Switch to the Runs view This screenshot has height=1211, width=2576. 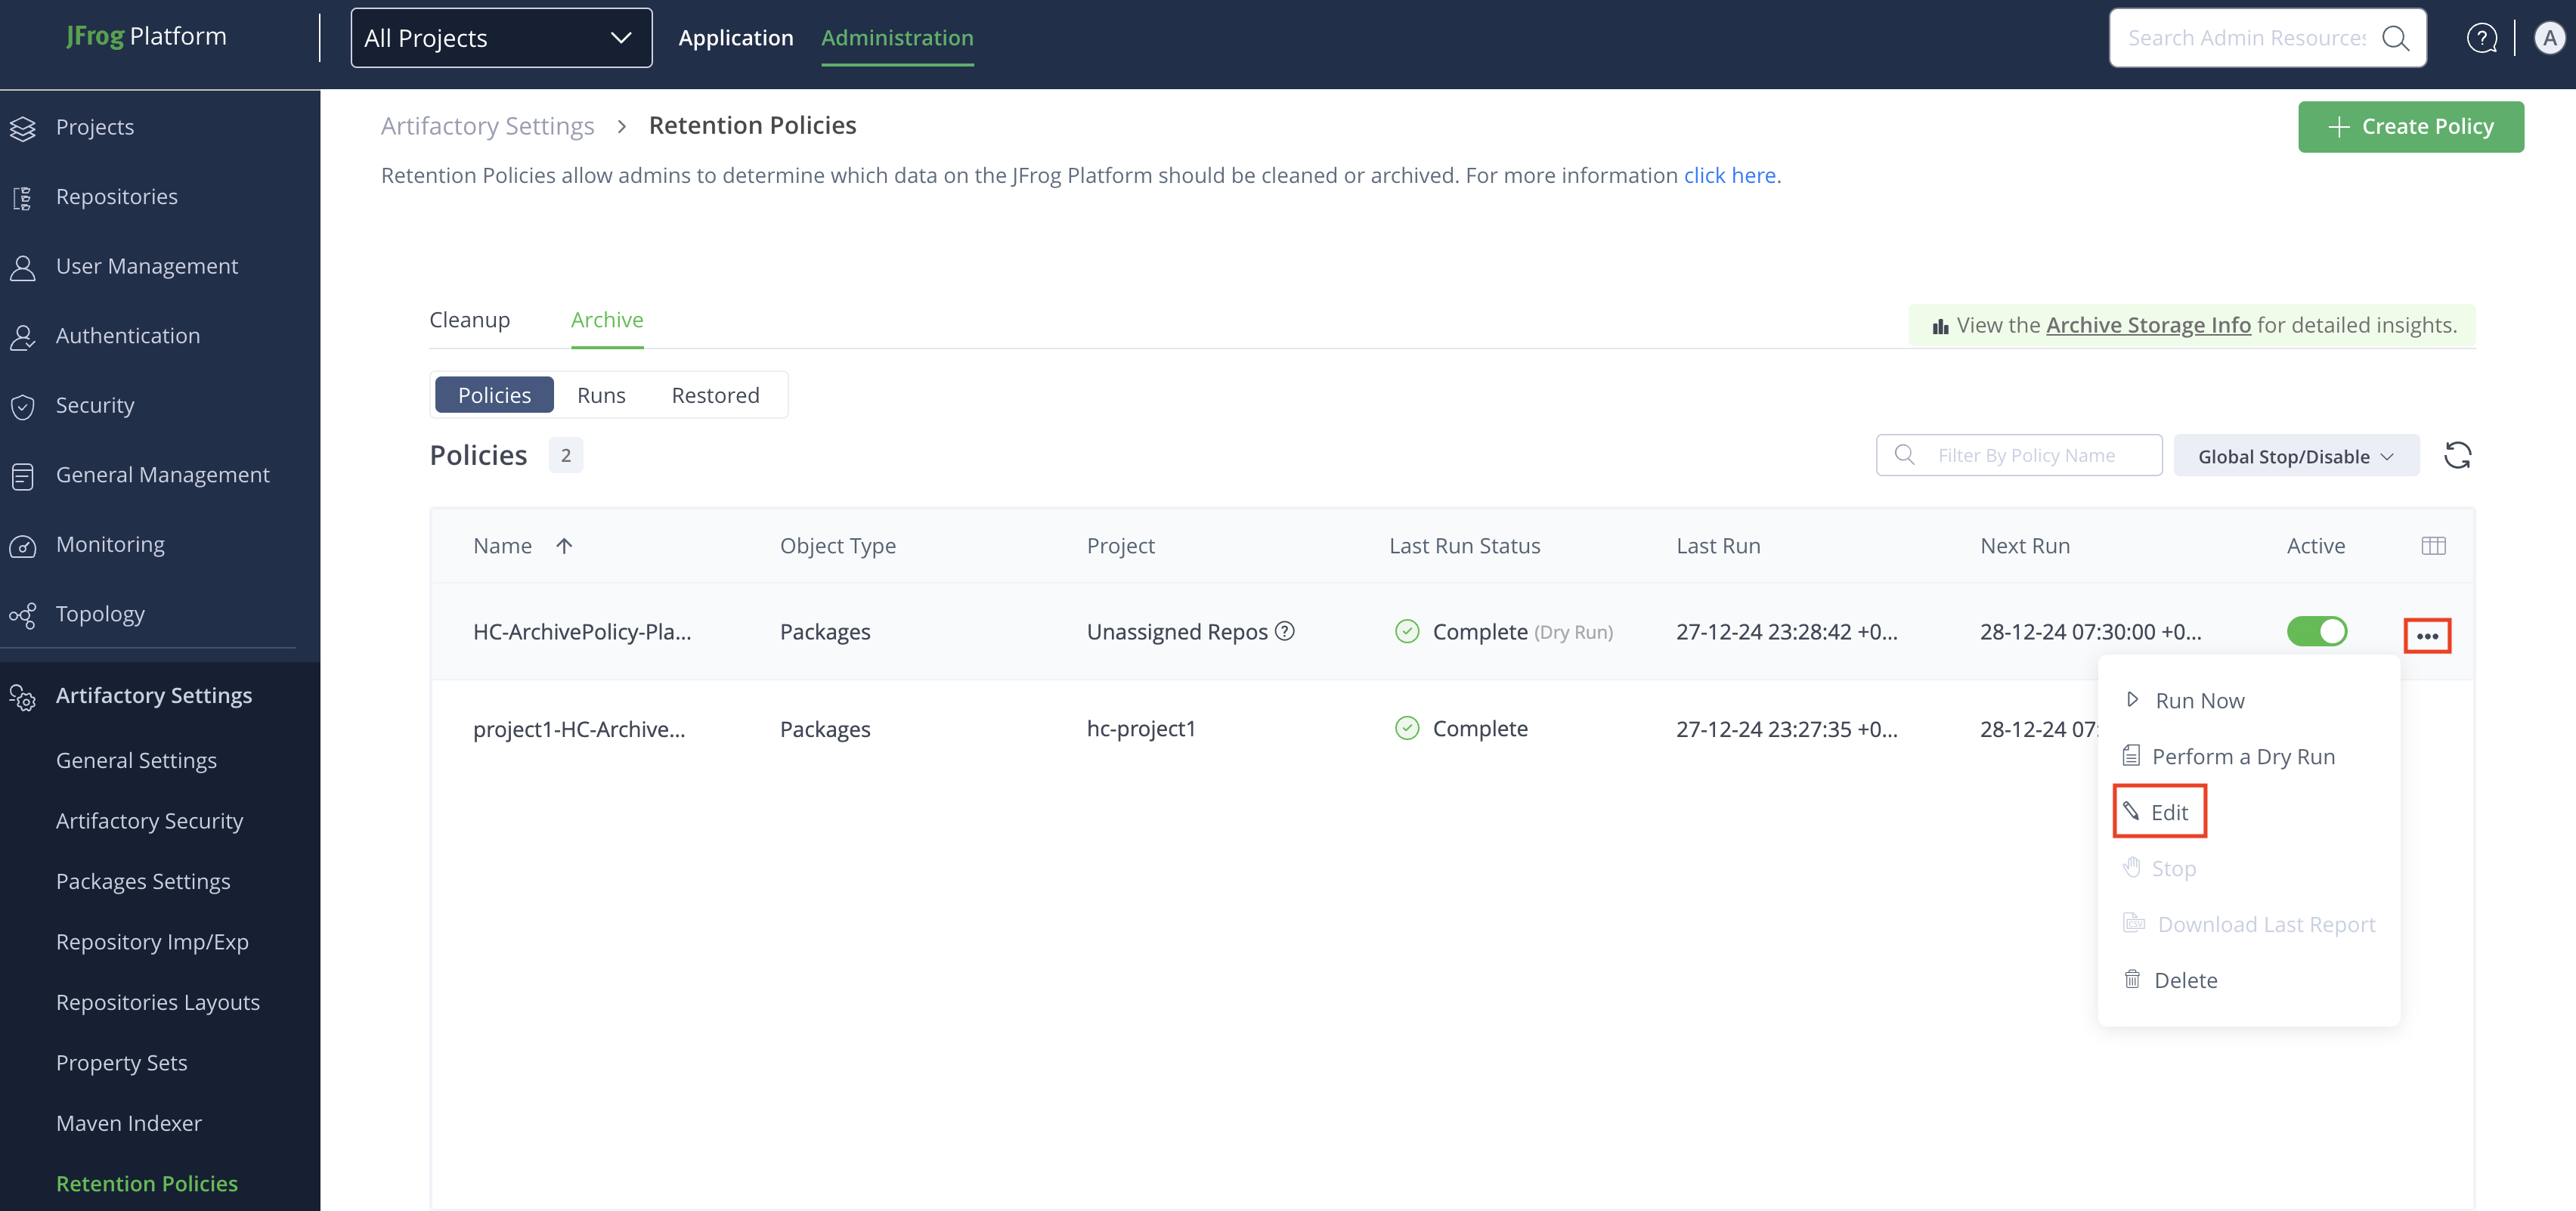click(601, 395)
